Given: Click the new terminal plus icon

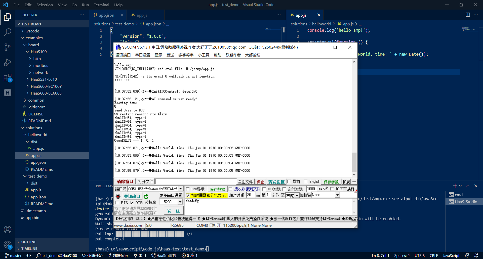Looking at the screenshot, I should click(x=455, y=186).
